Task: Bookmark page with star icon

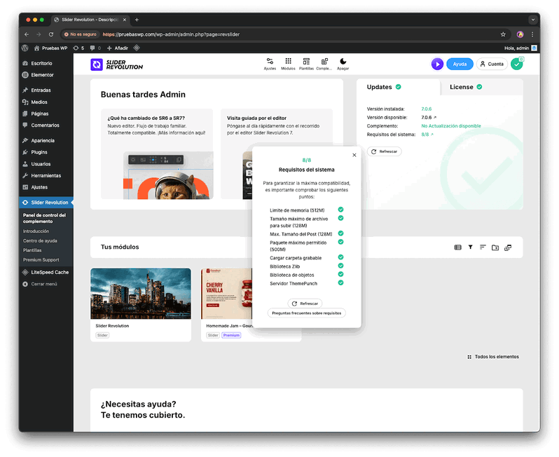Action: (503, 34)
